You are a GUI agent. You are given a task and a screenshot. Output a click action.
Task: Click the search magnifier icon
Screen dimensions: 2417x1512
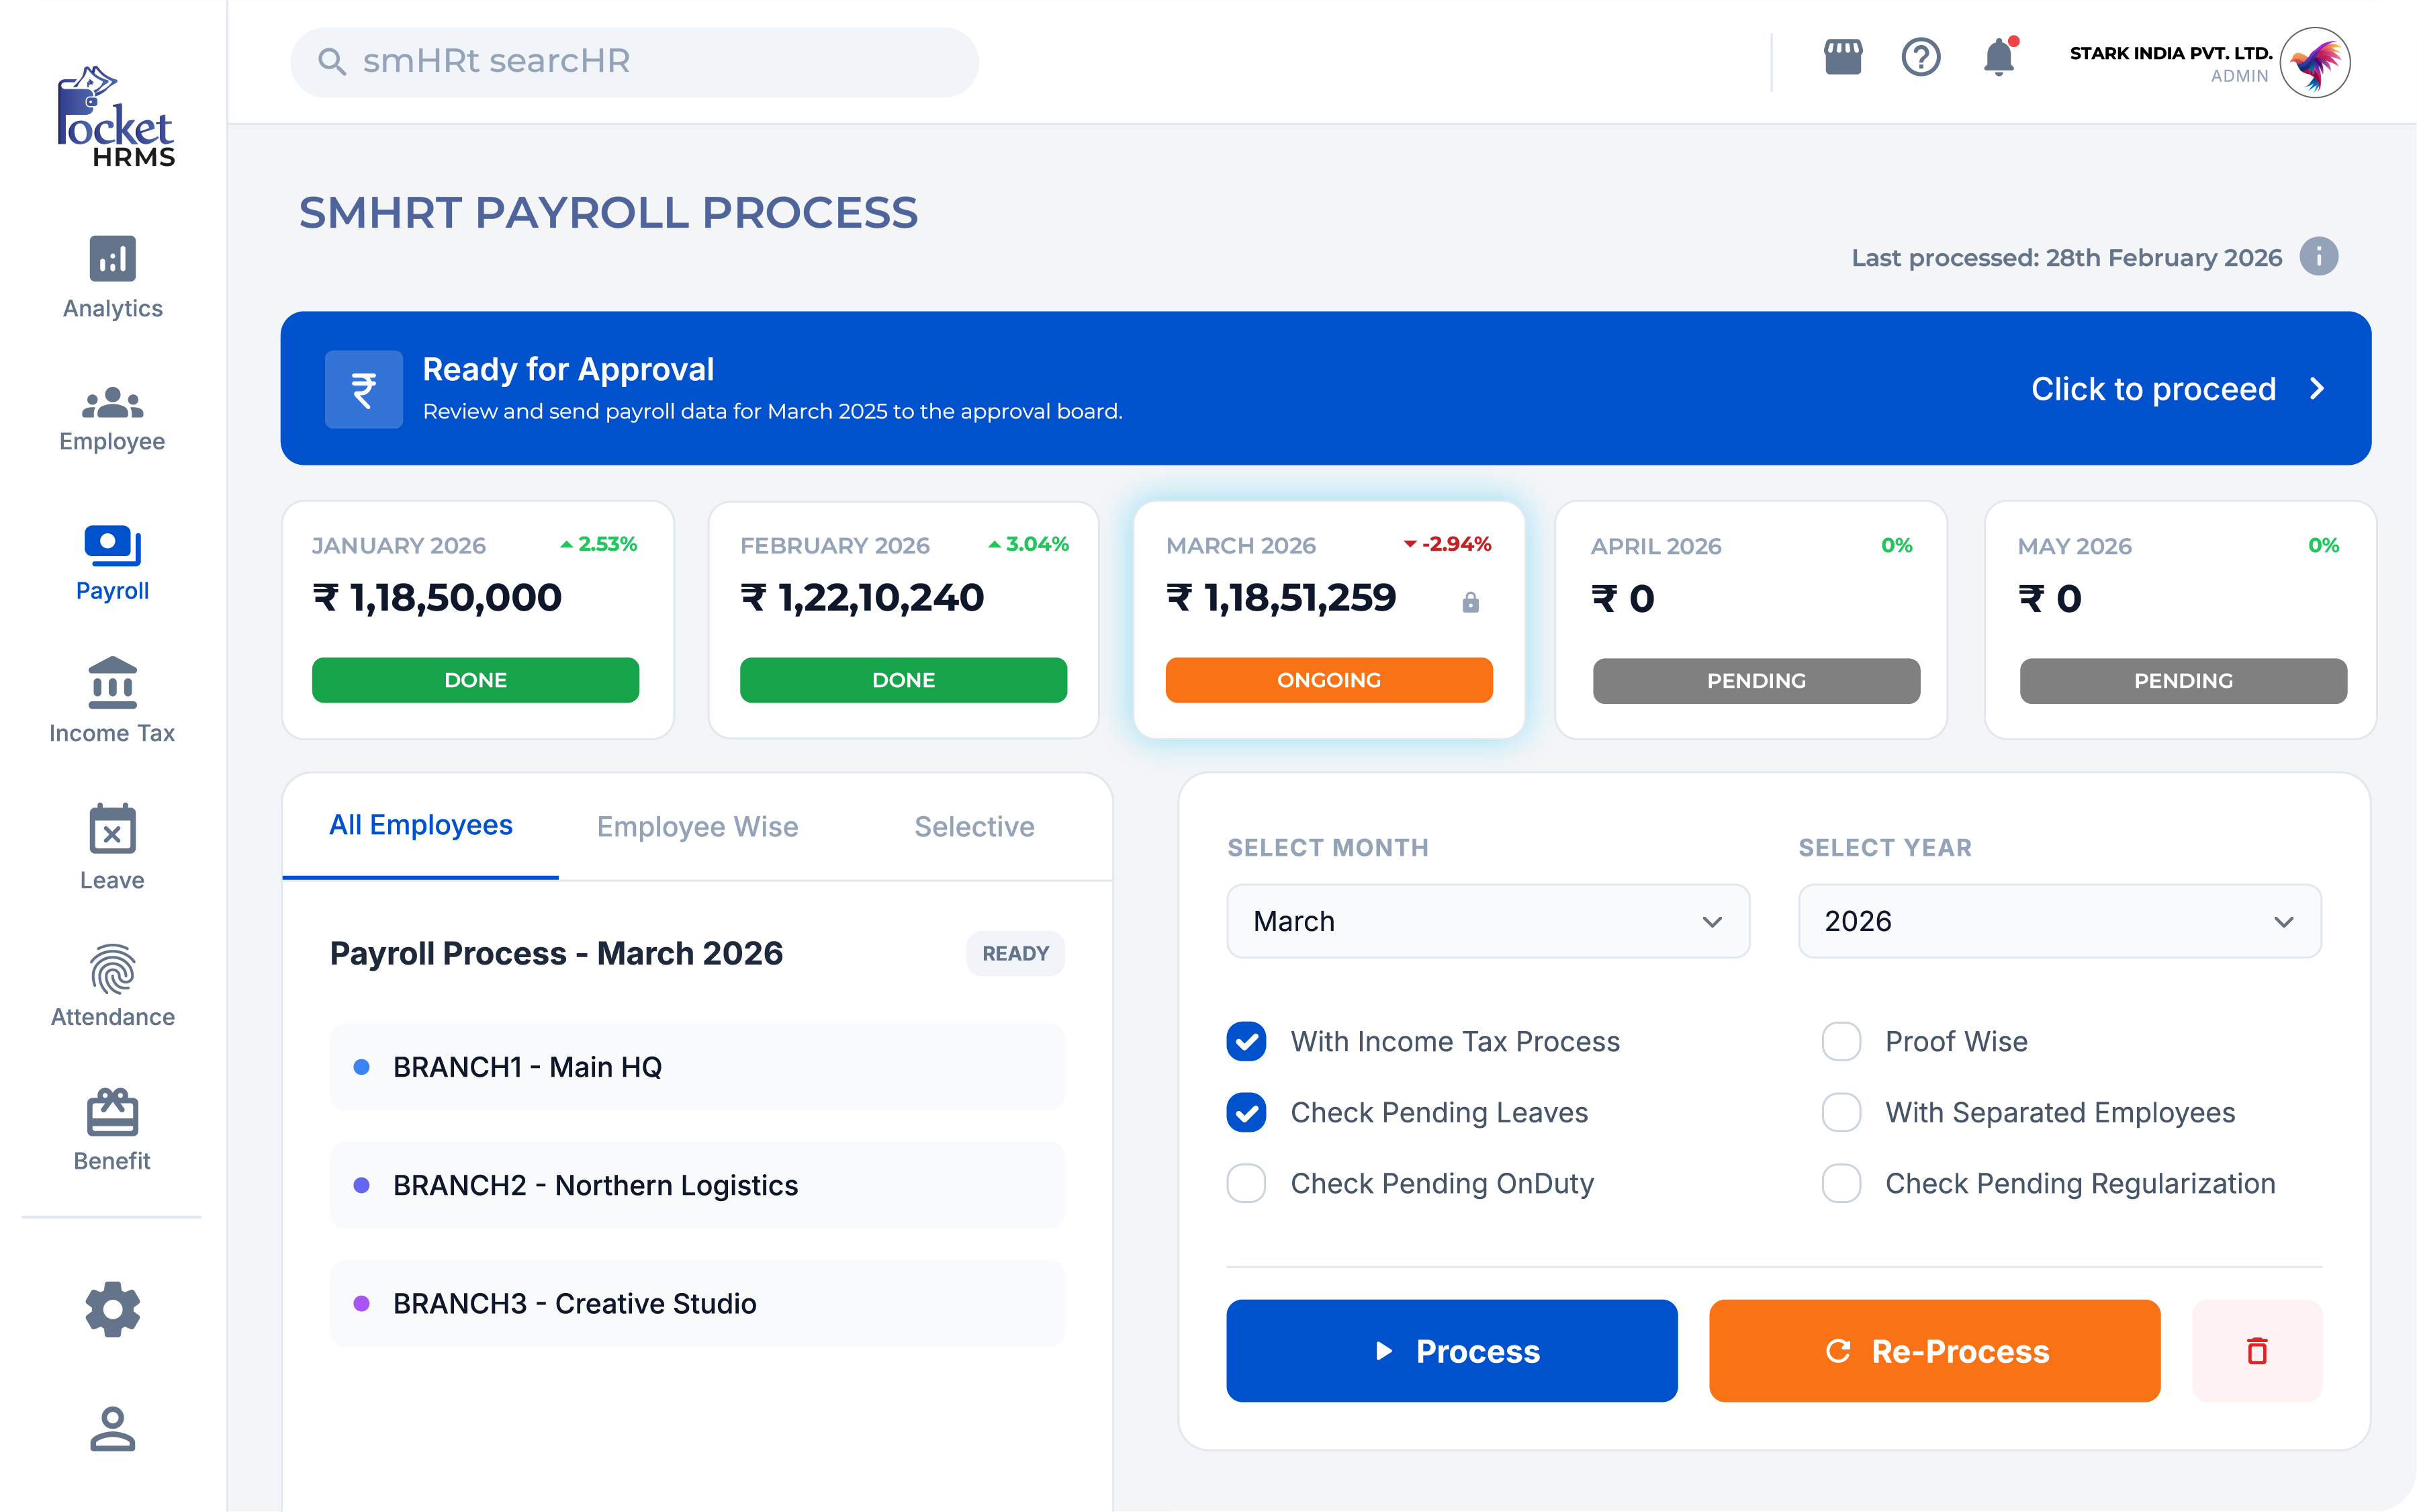click(332, 62)
